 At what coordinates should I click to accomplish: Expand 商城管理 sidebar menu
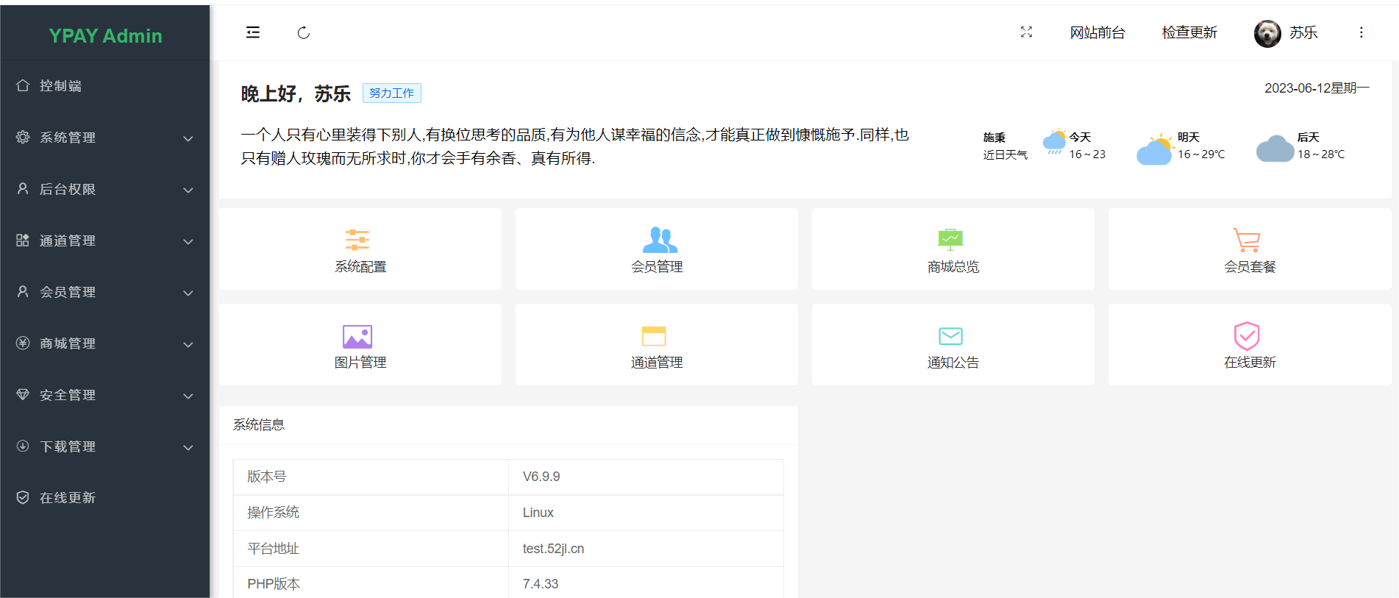[x=104, y=344]
